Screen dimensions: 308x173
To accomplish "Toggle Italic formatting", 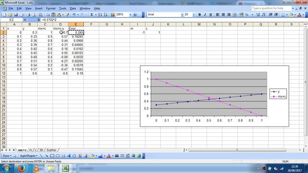I will pyautogui.click(x=205, y=15).
